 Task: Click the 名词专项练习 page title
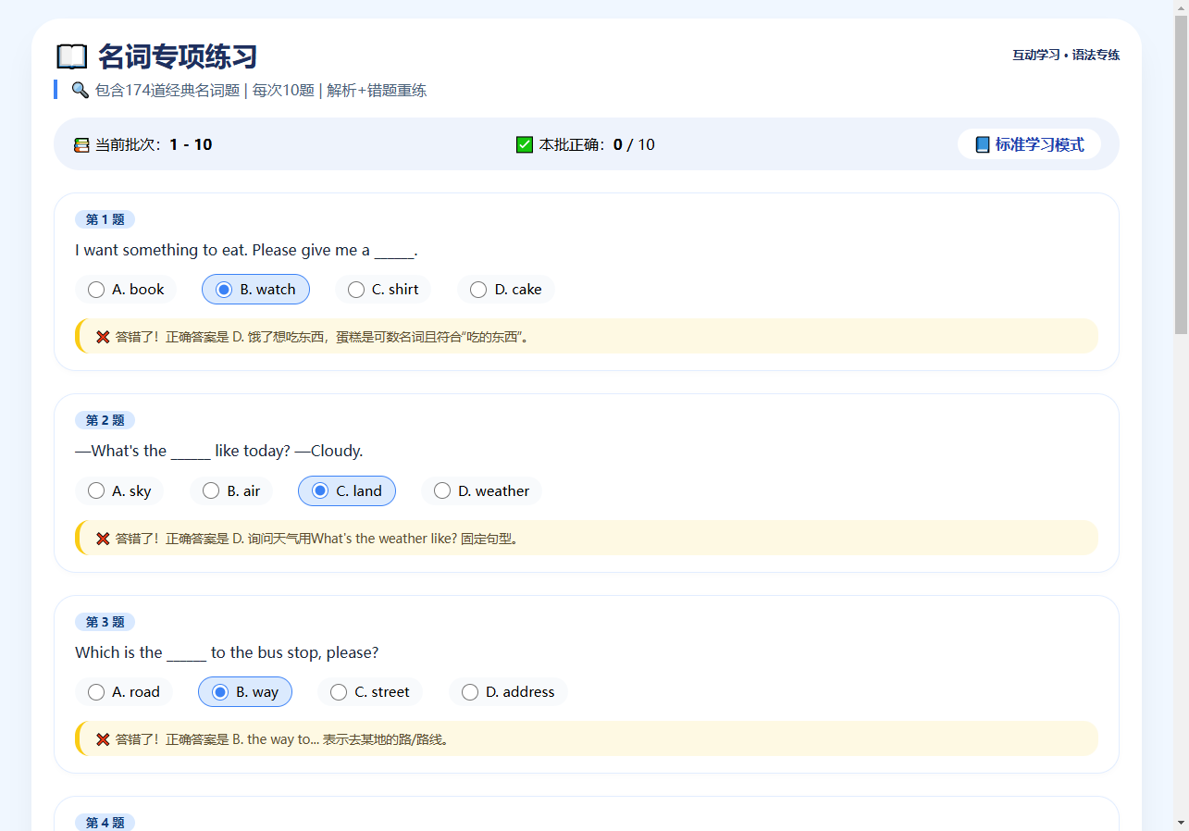click(178, 56)
